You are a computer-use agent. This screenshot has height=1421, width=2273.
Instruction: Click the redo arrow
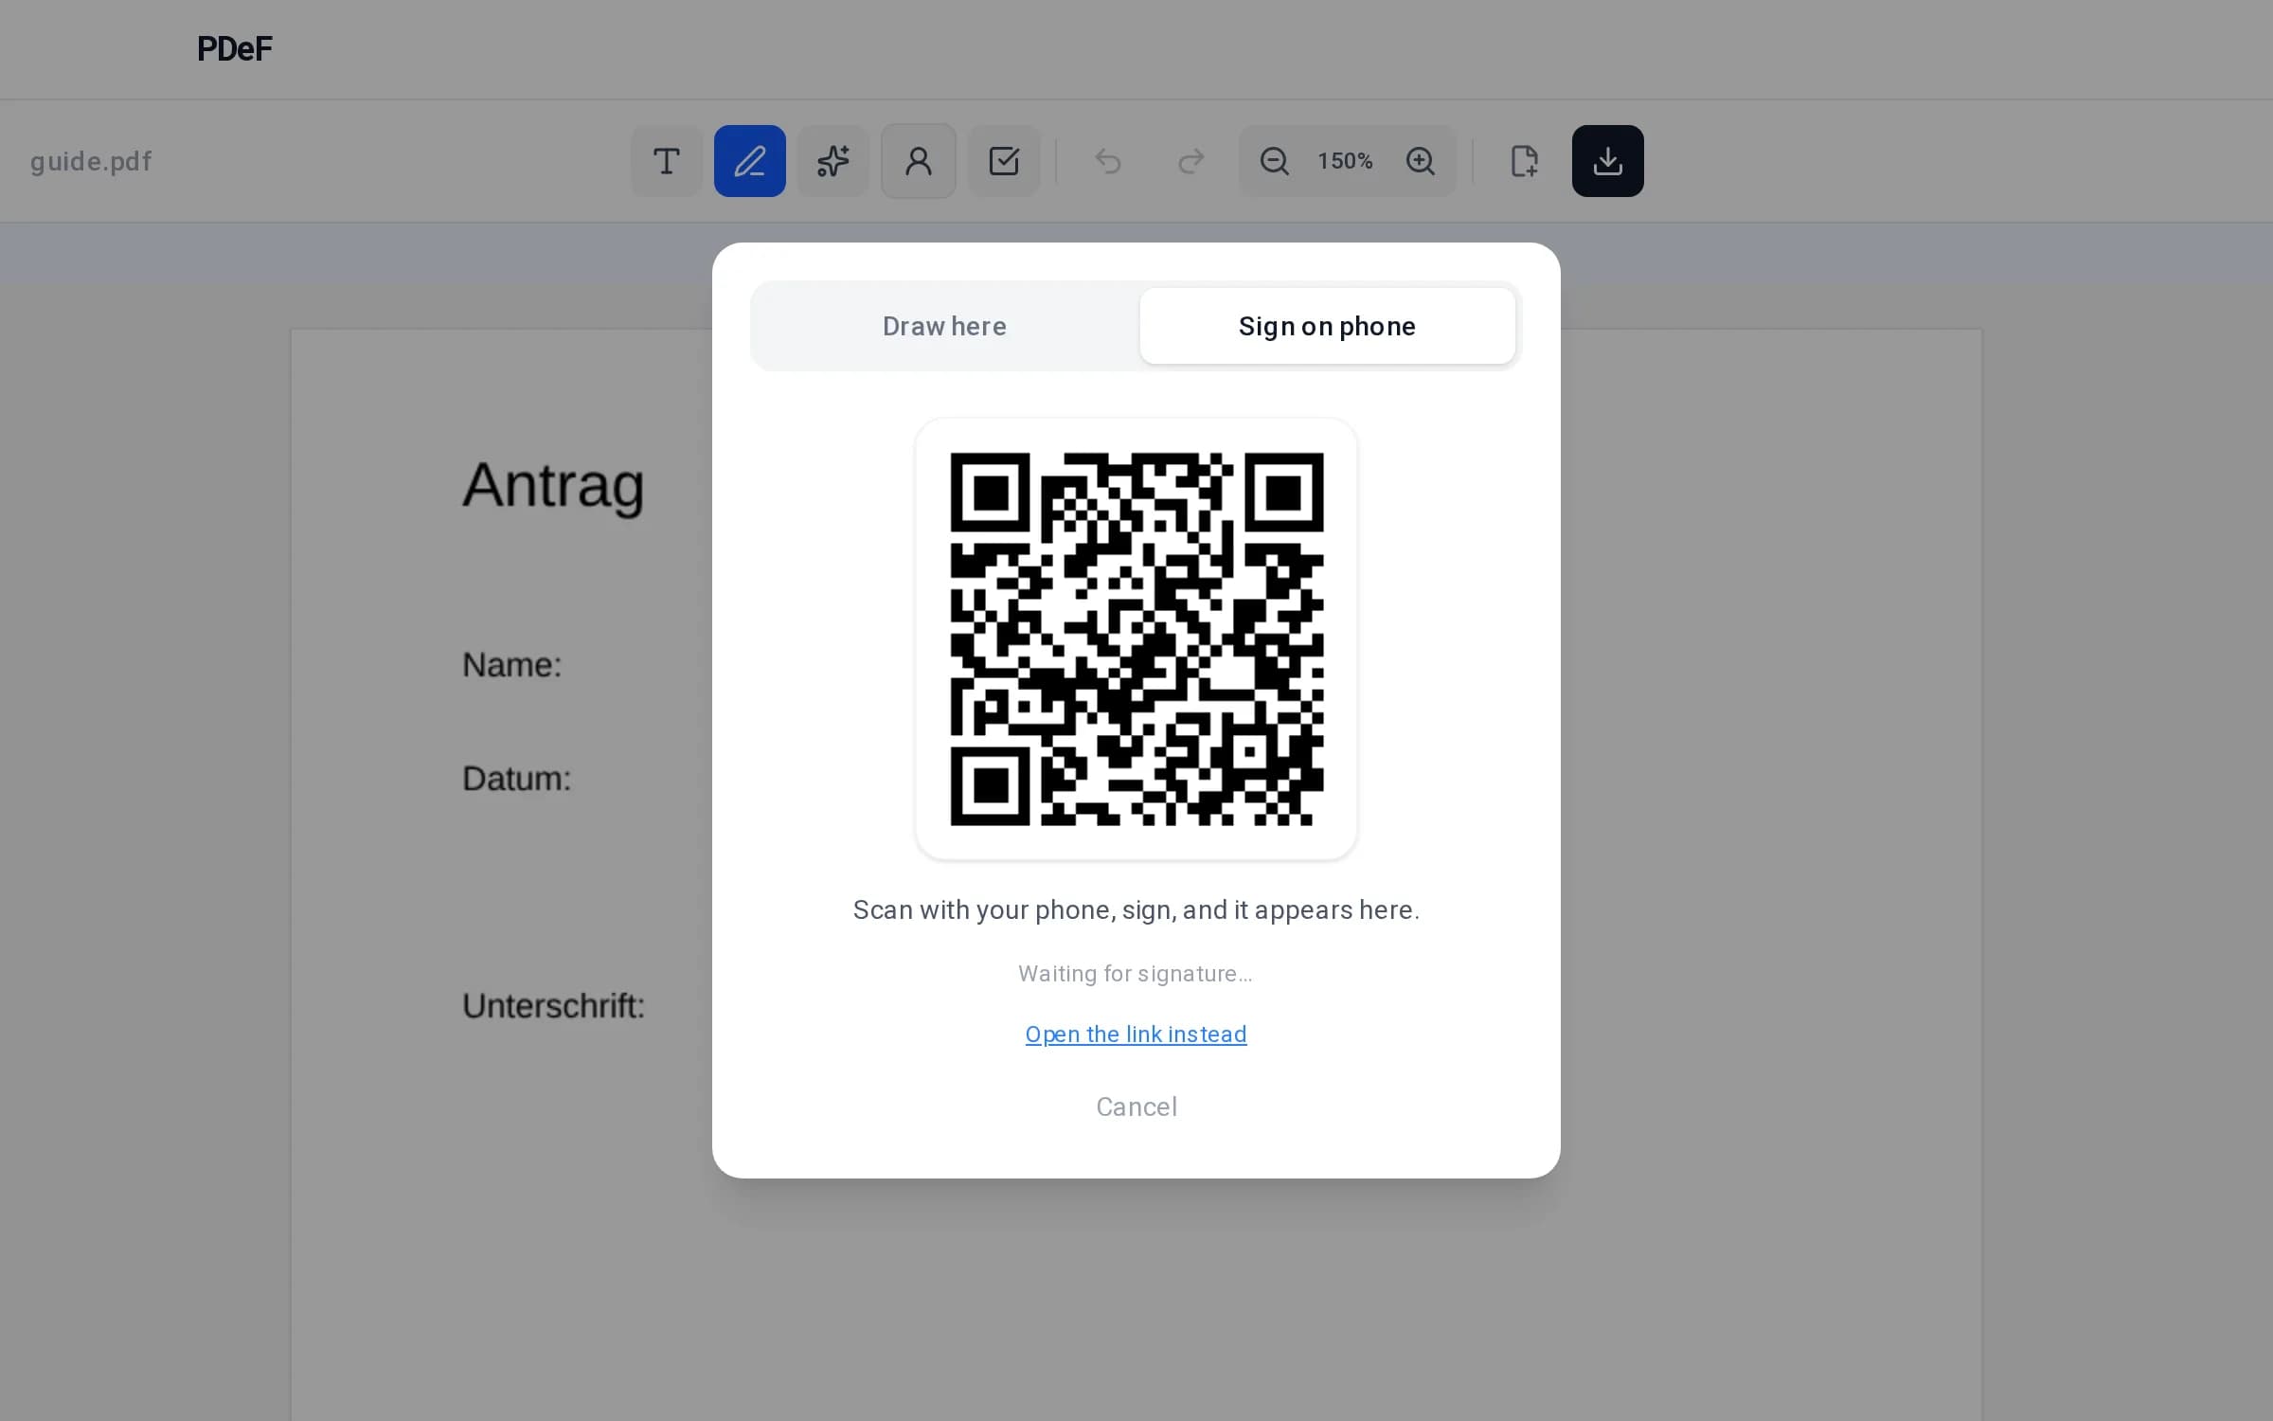click(1190, 161)
